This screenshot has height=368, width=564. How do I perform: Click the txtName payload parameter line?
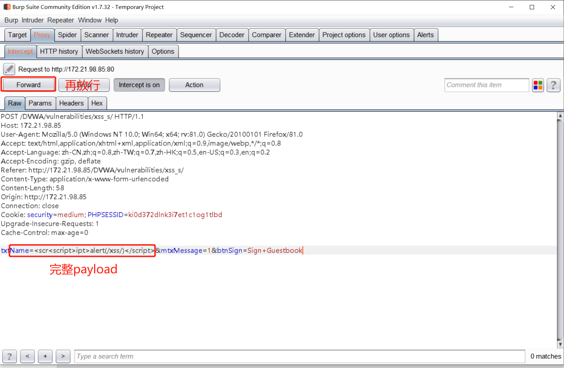[x=152, y=250]
